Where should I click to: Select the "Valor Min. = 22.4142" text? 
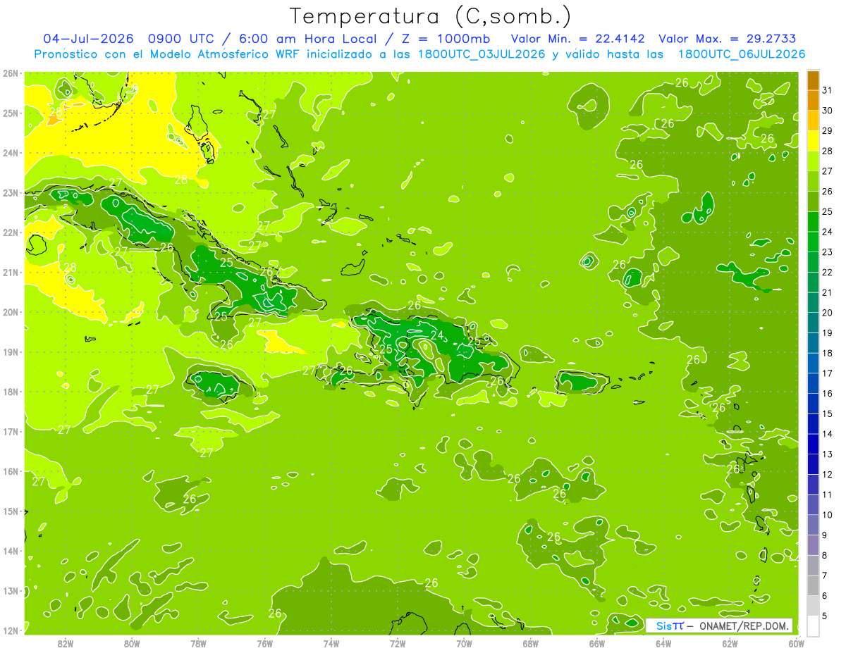(577, 39)
